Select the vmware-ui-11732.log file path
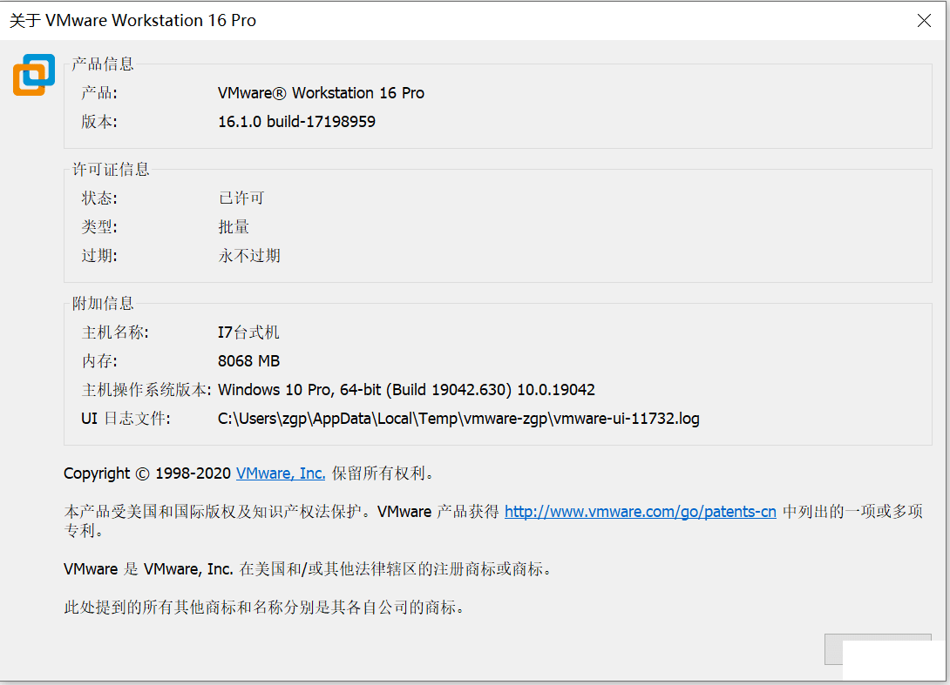The image size is (950, 685). pos(458,419)
